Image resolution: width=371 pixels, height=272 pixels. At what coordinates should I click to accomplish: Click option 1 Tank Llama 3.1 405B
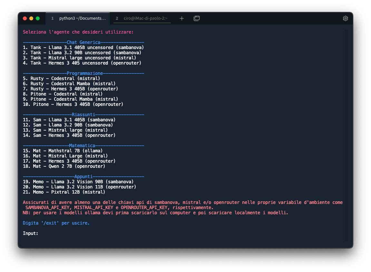pos(83,47)
